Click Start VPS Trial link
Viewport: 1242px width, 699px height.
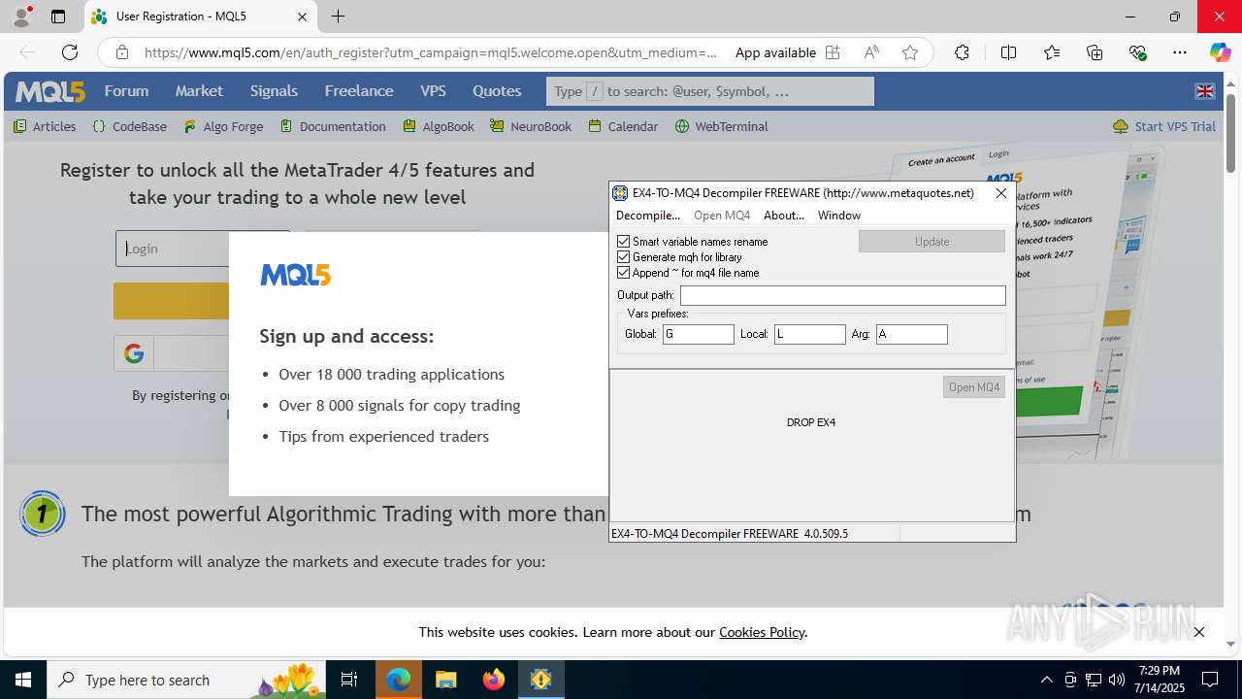coord(1164,126)
